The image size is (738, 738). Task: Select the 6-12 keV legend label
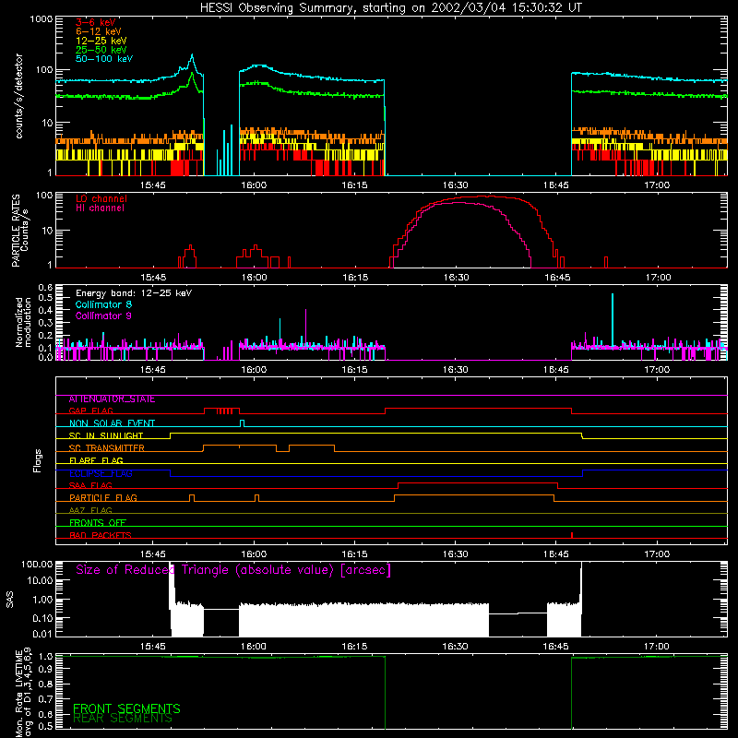point(99,31)
